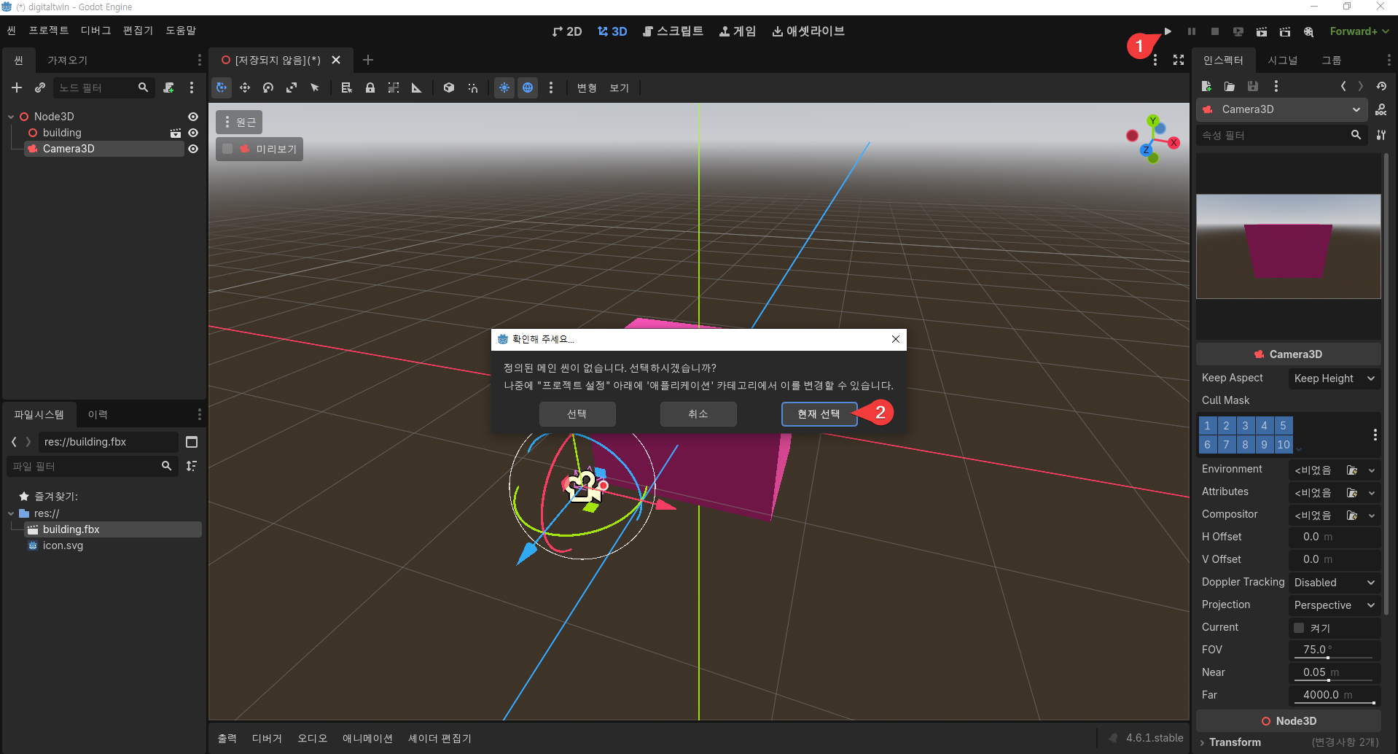Select the Move mode tool in viewport toolbar
The width and height of the screenshot is (1398, 754).
(245, 88)
